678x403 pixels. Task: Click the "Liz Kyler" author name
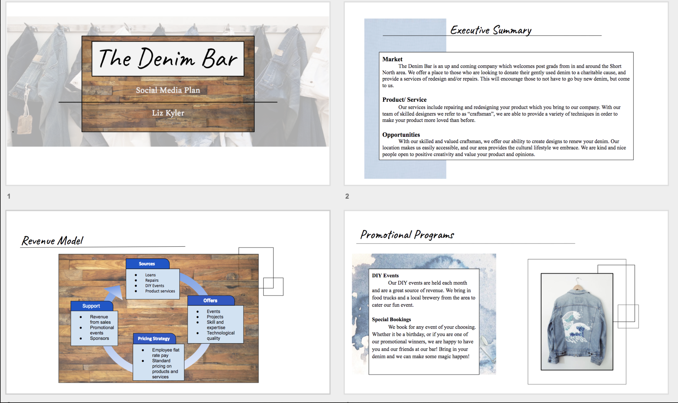pos(168,113)
